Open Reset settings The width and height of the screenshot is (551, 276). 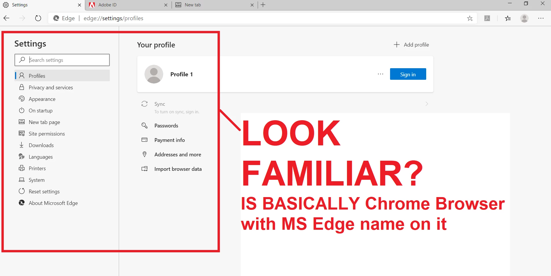click(x=62, y=191)
